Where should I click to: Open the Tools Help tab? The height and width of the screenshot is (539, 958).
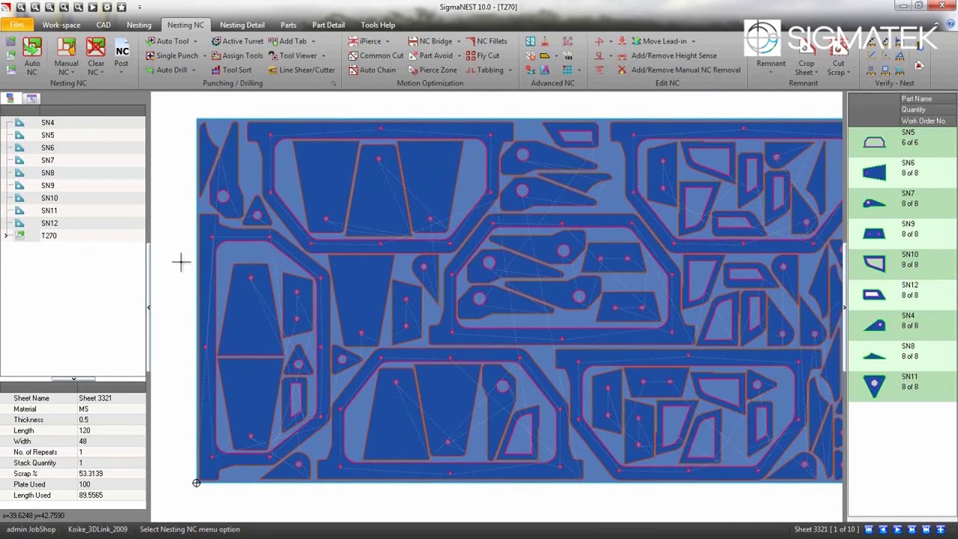click(377, 25)
